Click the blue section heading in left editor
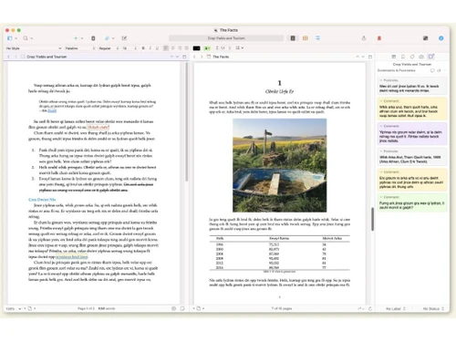This screenshot has width=456, height=342. (42, 200)
